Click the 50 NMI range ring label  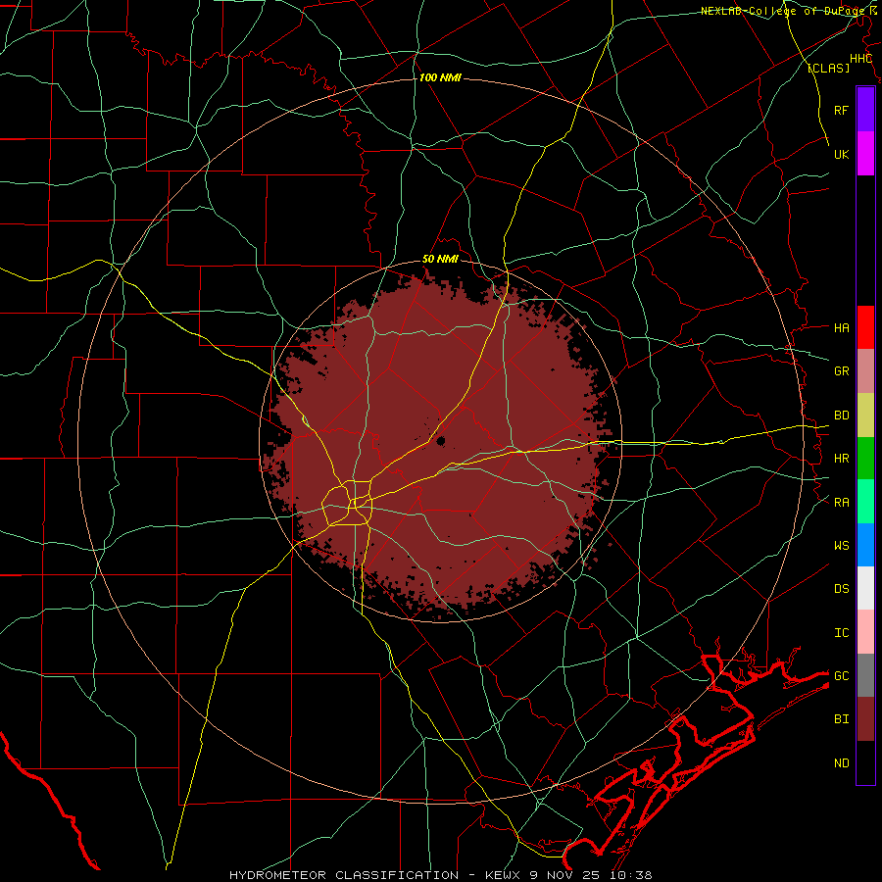[x=440, y=259]
